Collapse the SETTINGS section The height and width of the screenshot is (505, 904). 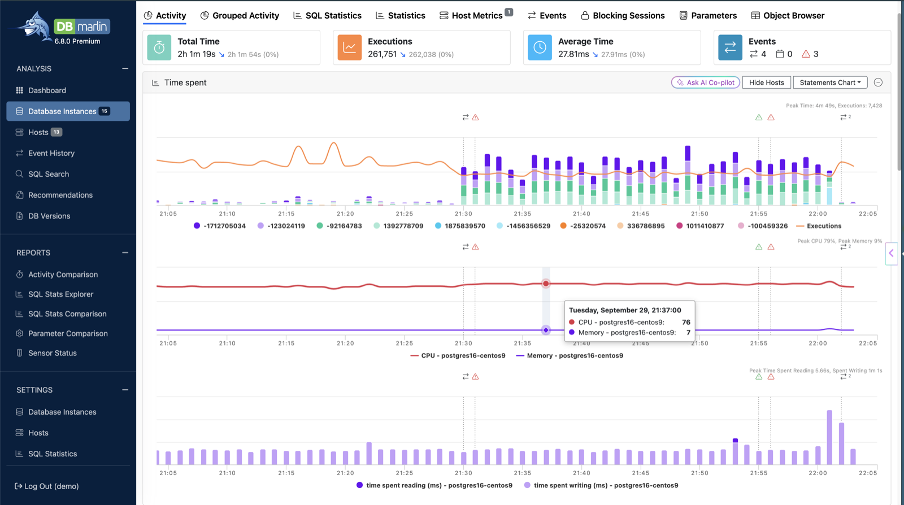coord(125,390)
